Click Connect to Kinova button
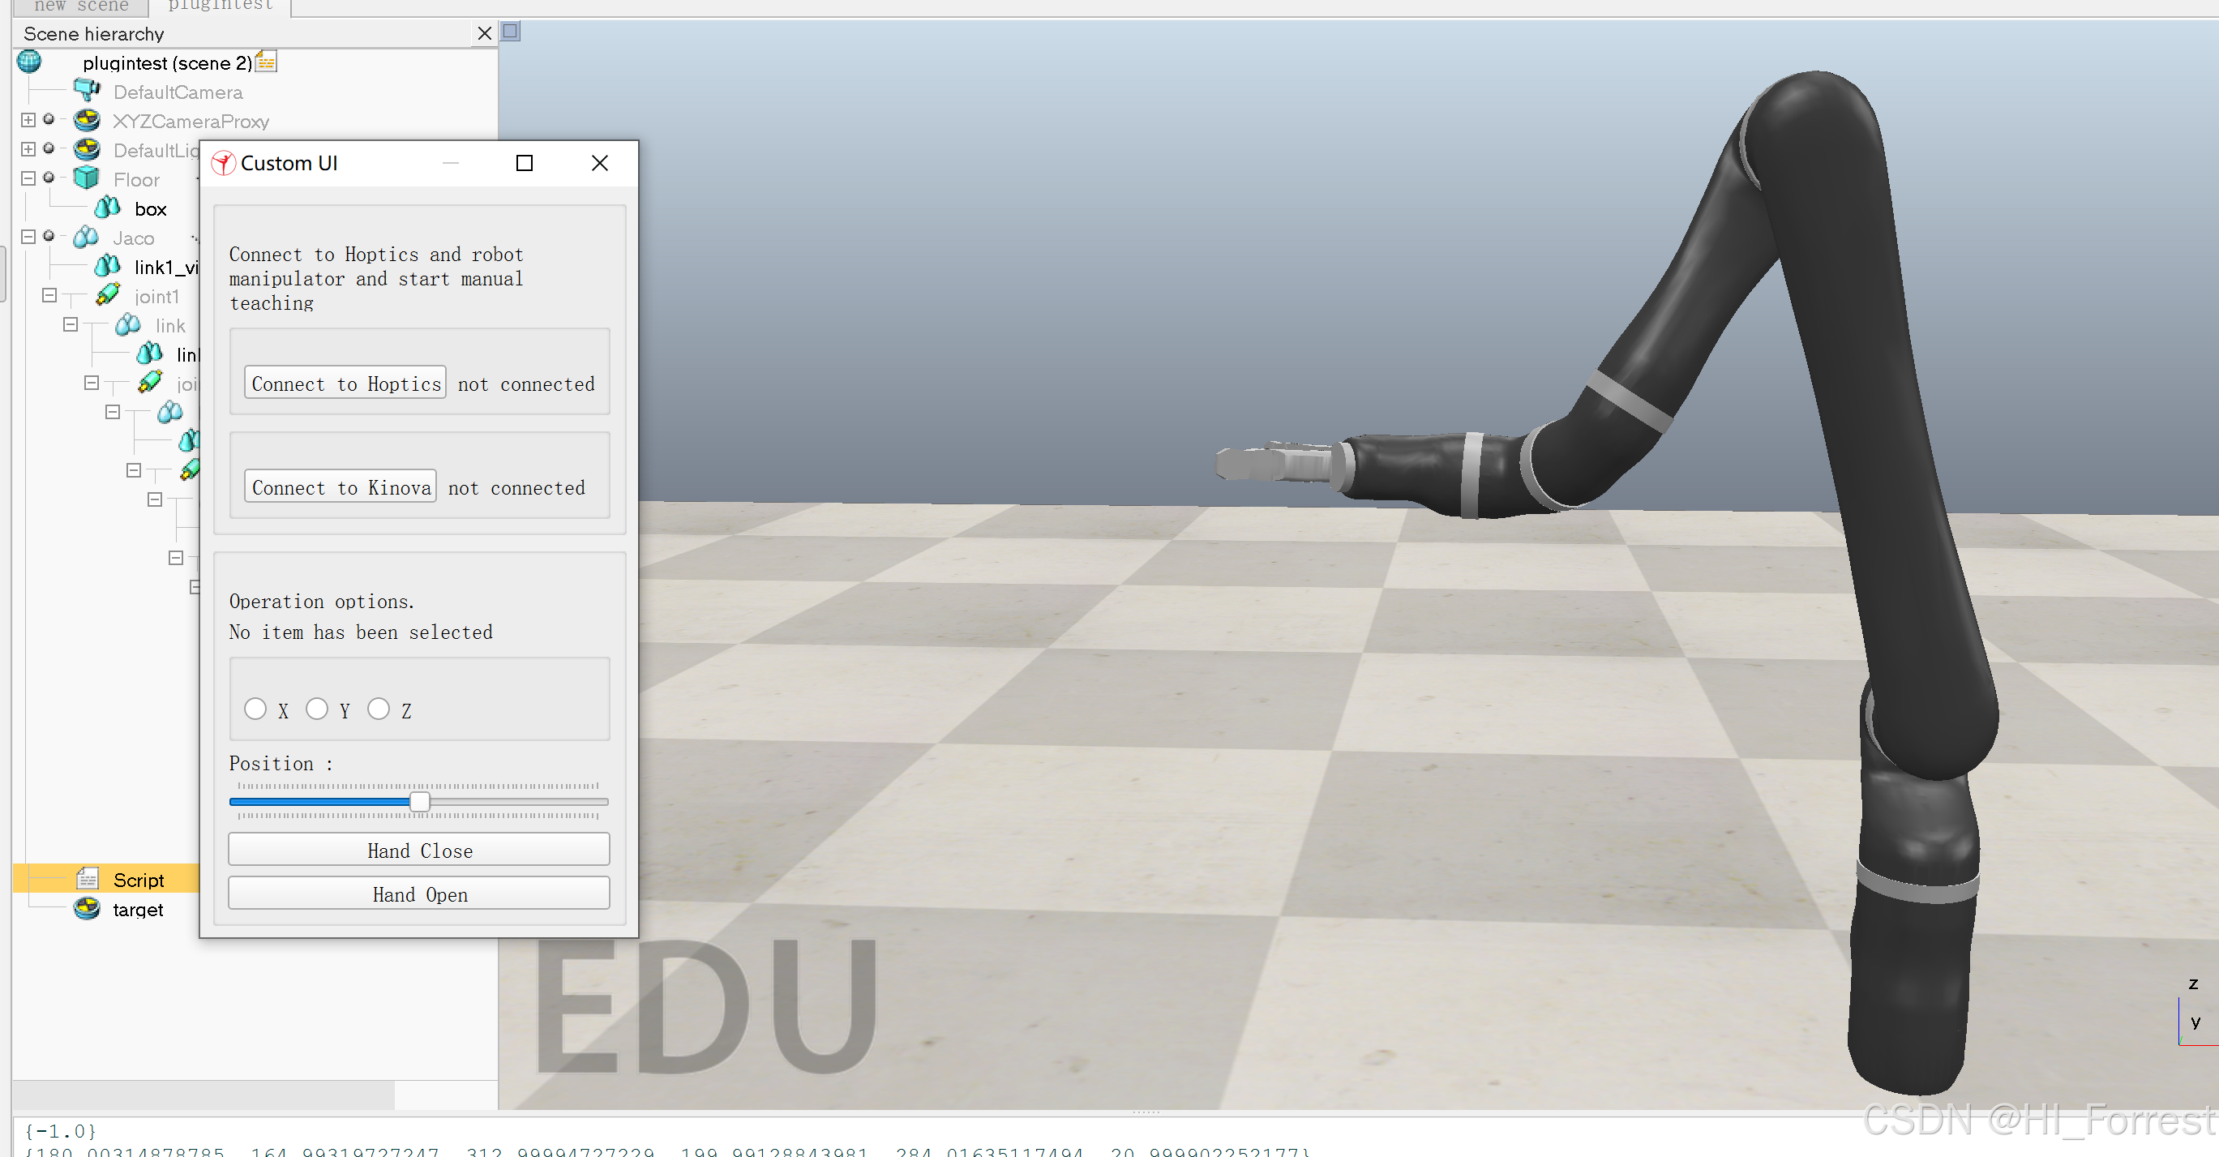The width and height of the screenshot is (2219, 1157). tap(341, 486)
